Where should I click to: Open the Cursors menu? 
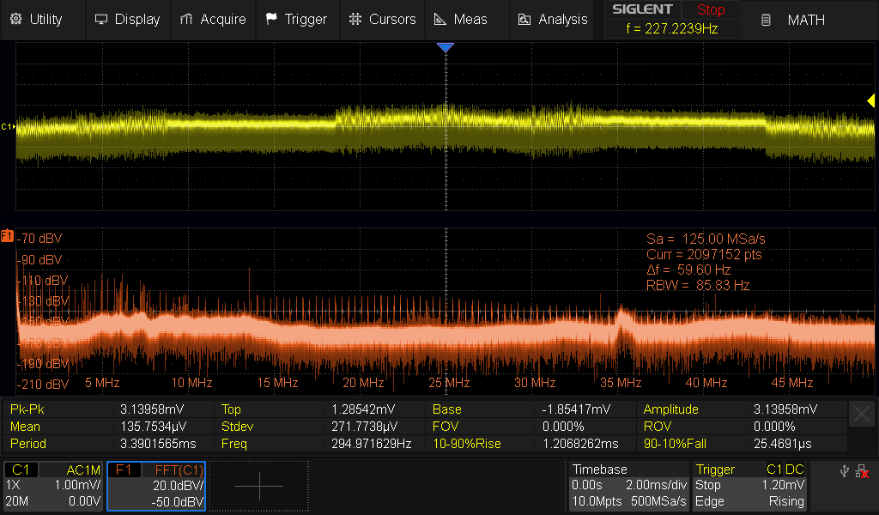click(x=383, y=19)
